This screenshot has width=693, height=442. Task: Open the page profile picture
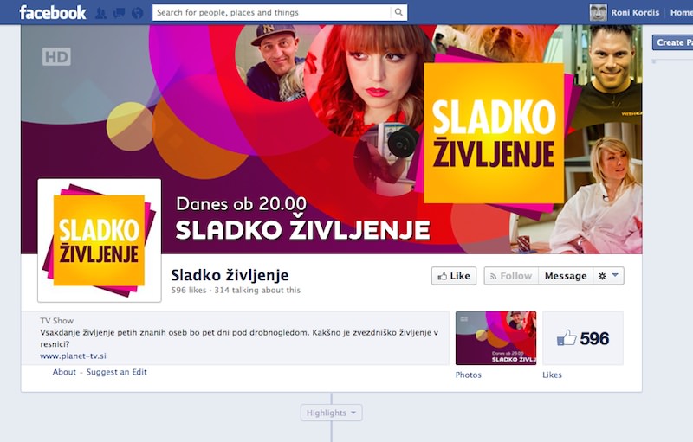click(100, 240)
